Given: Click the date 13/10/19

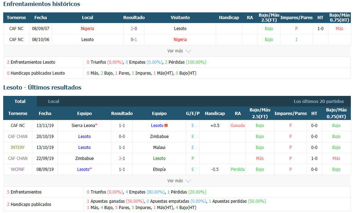Looking at the screenshot, I should point(45,148).
